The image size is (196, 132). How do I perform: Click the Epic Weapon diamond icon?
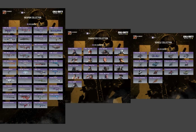[28, 24]
